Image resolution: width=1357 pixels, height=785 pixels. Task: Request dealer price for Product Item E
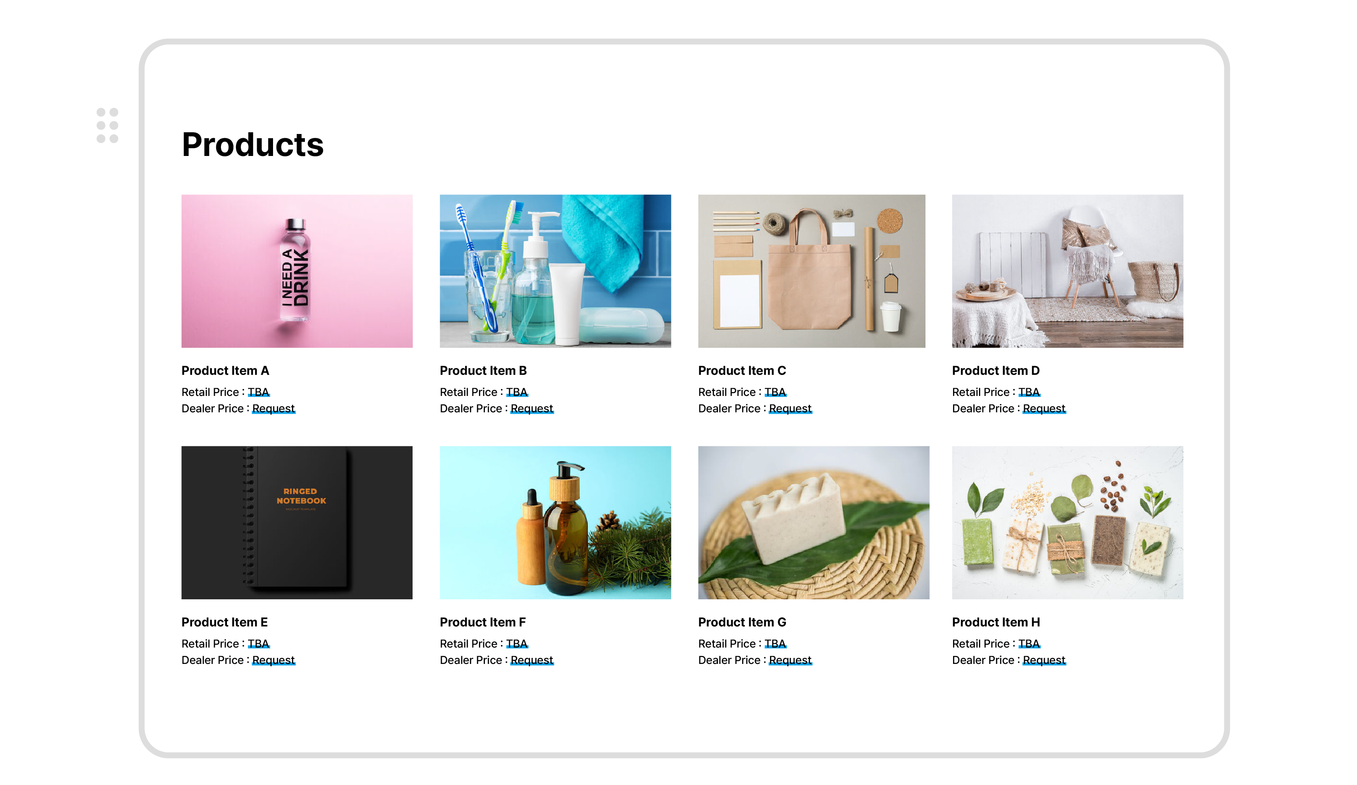pos(273,660)
